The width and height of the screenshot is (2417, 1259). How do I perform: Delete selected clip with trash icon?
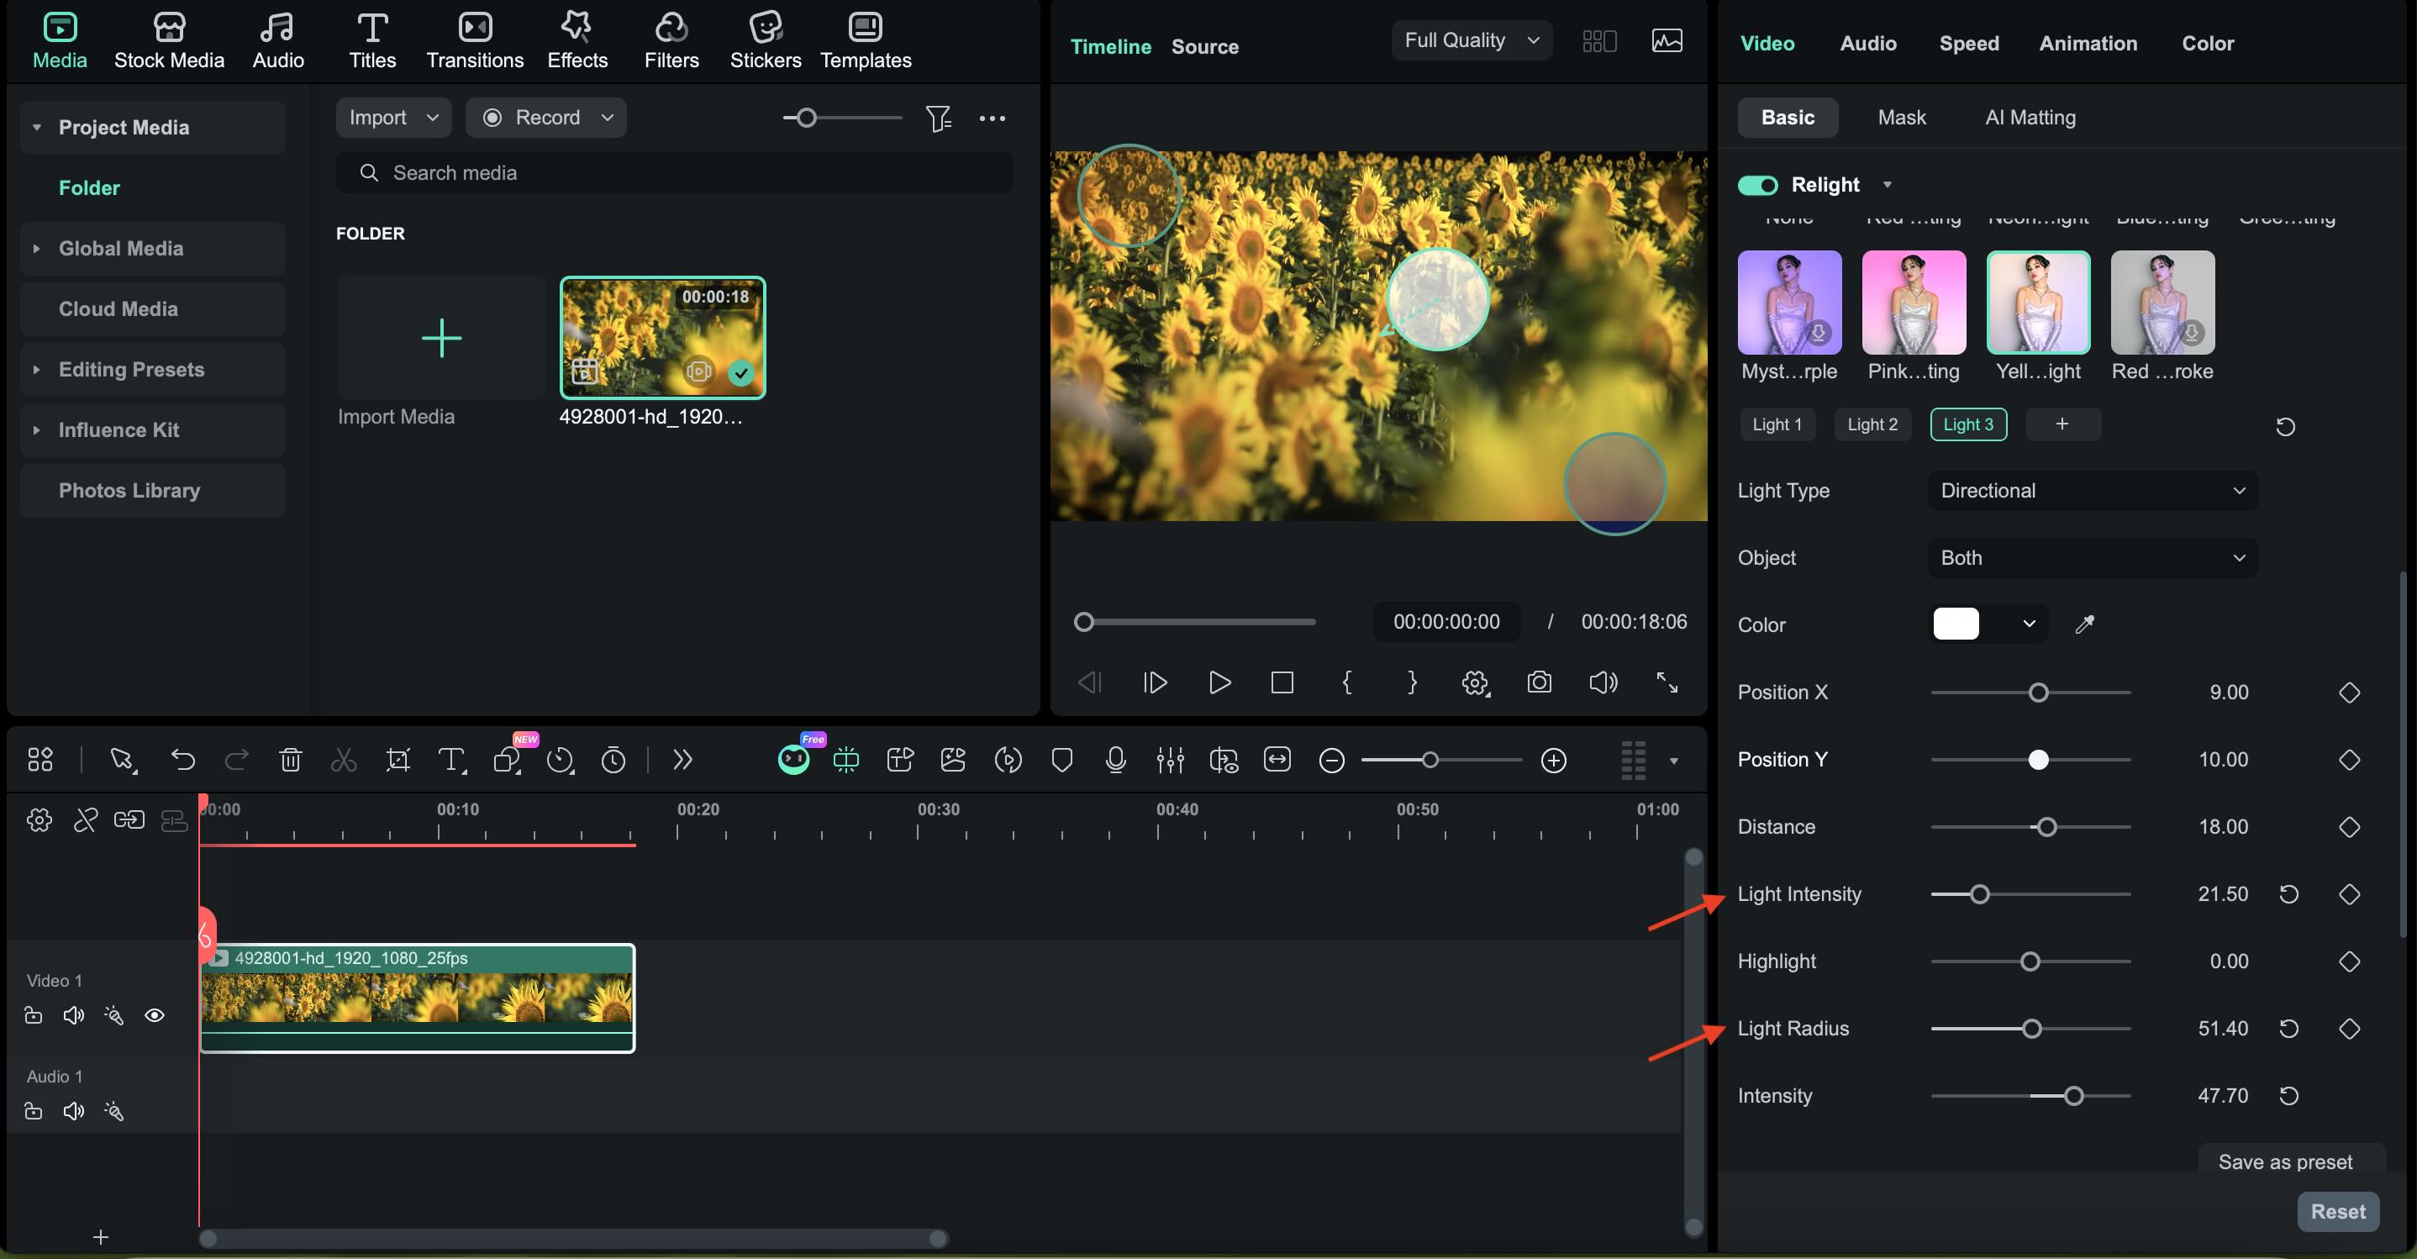coord(290,759)
